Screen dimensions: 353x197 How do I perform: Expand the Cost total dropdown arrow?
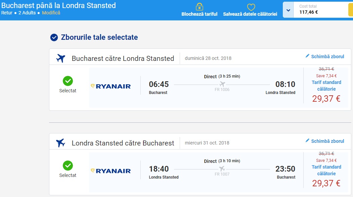click(288, 10)
